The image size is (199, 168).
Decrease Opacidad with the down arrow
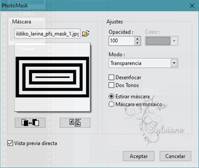137,43
